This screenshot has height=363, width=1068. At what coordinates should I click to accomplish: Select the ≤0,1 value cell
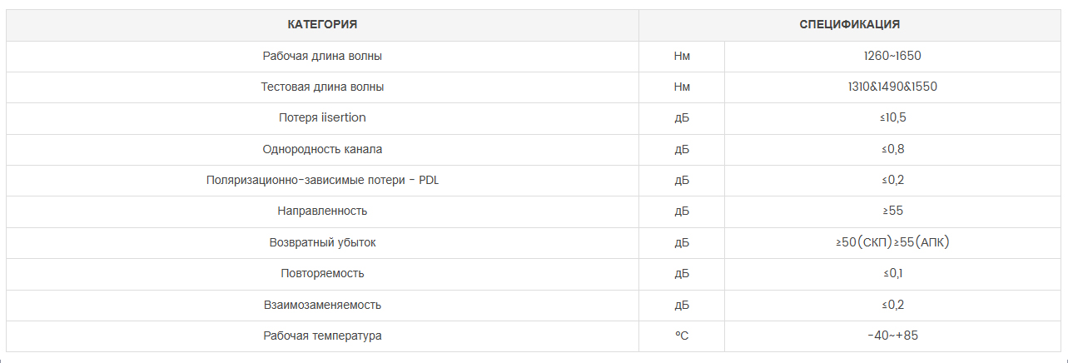pos(892,274)
